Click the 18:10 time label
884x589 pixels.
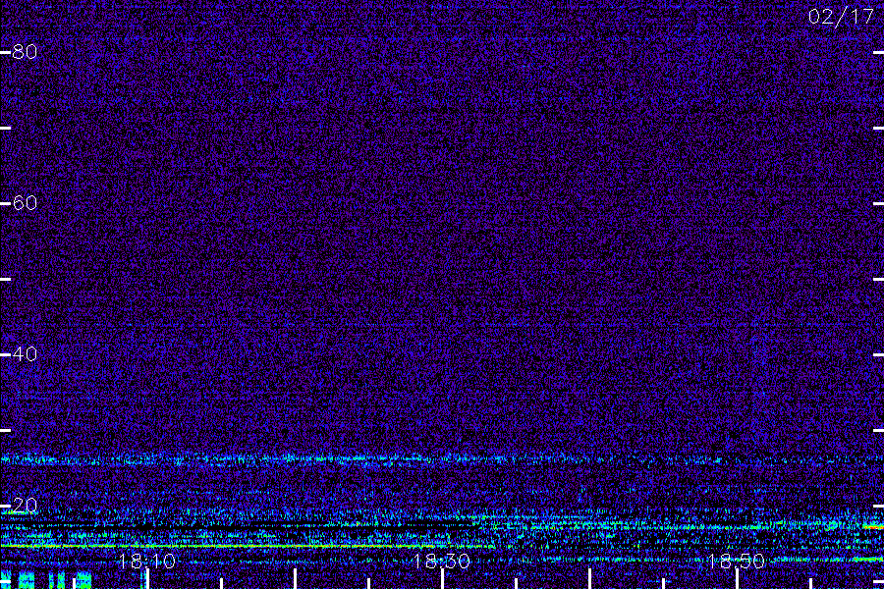pyautogui.click(x=147, y=562)
